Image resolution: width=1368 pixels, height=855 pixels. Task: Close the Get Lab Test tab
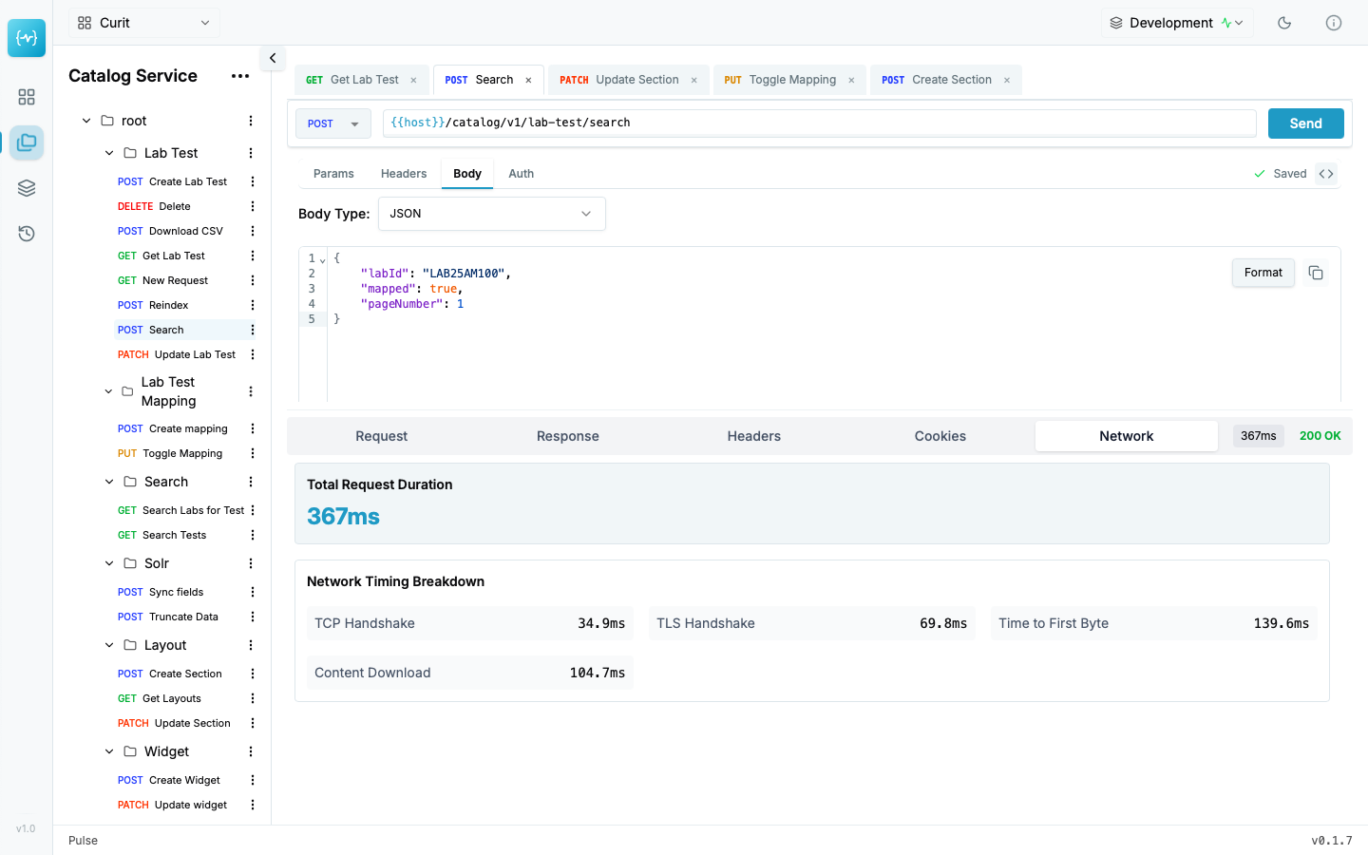click(x=413, y=81)
